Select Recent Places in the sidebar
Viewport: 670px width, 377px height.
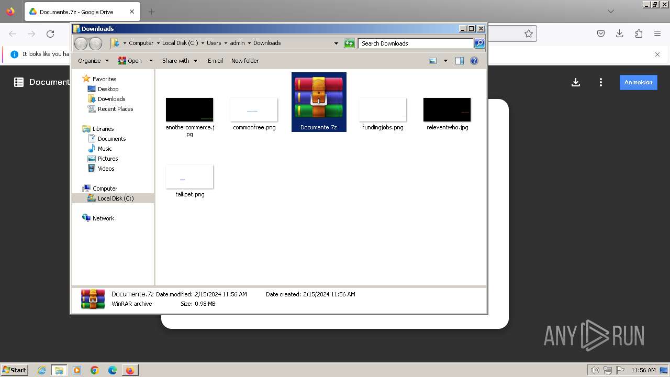tap(115, 109)
